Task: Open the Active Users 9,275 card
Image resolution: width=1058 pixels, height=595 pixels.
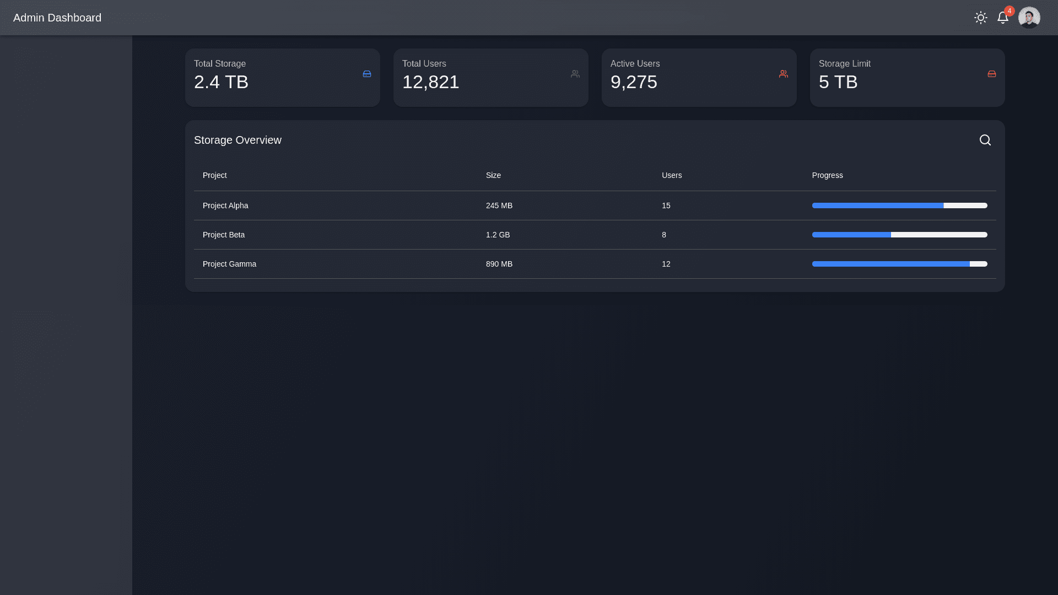Action: 699,78
